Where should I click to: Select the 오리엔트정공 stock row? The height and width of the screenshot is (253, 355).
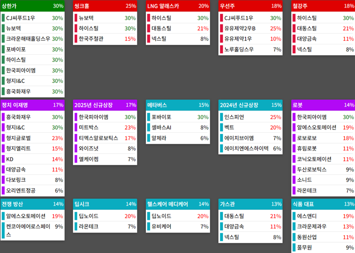pos(33,191)
